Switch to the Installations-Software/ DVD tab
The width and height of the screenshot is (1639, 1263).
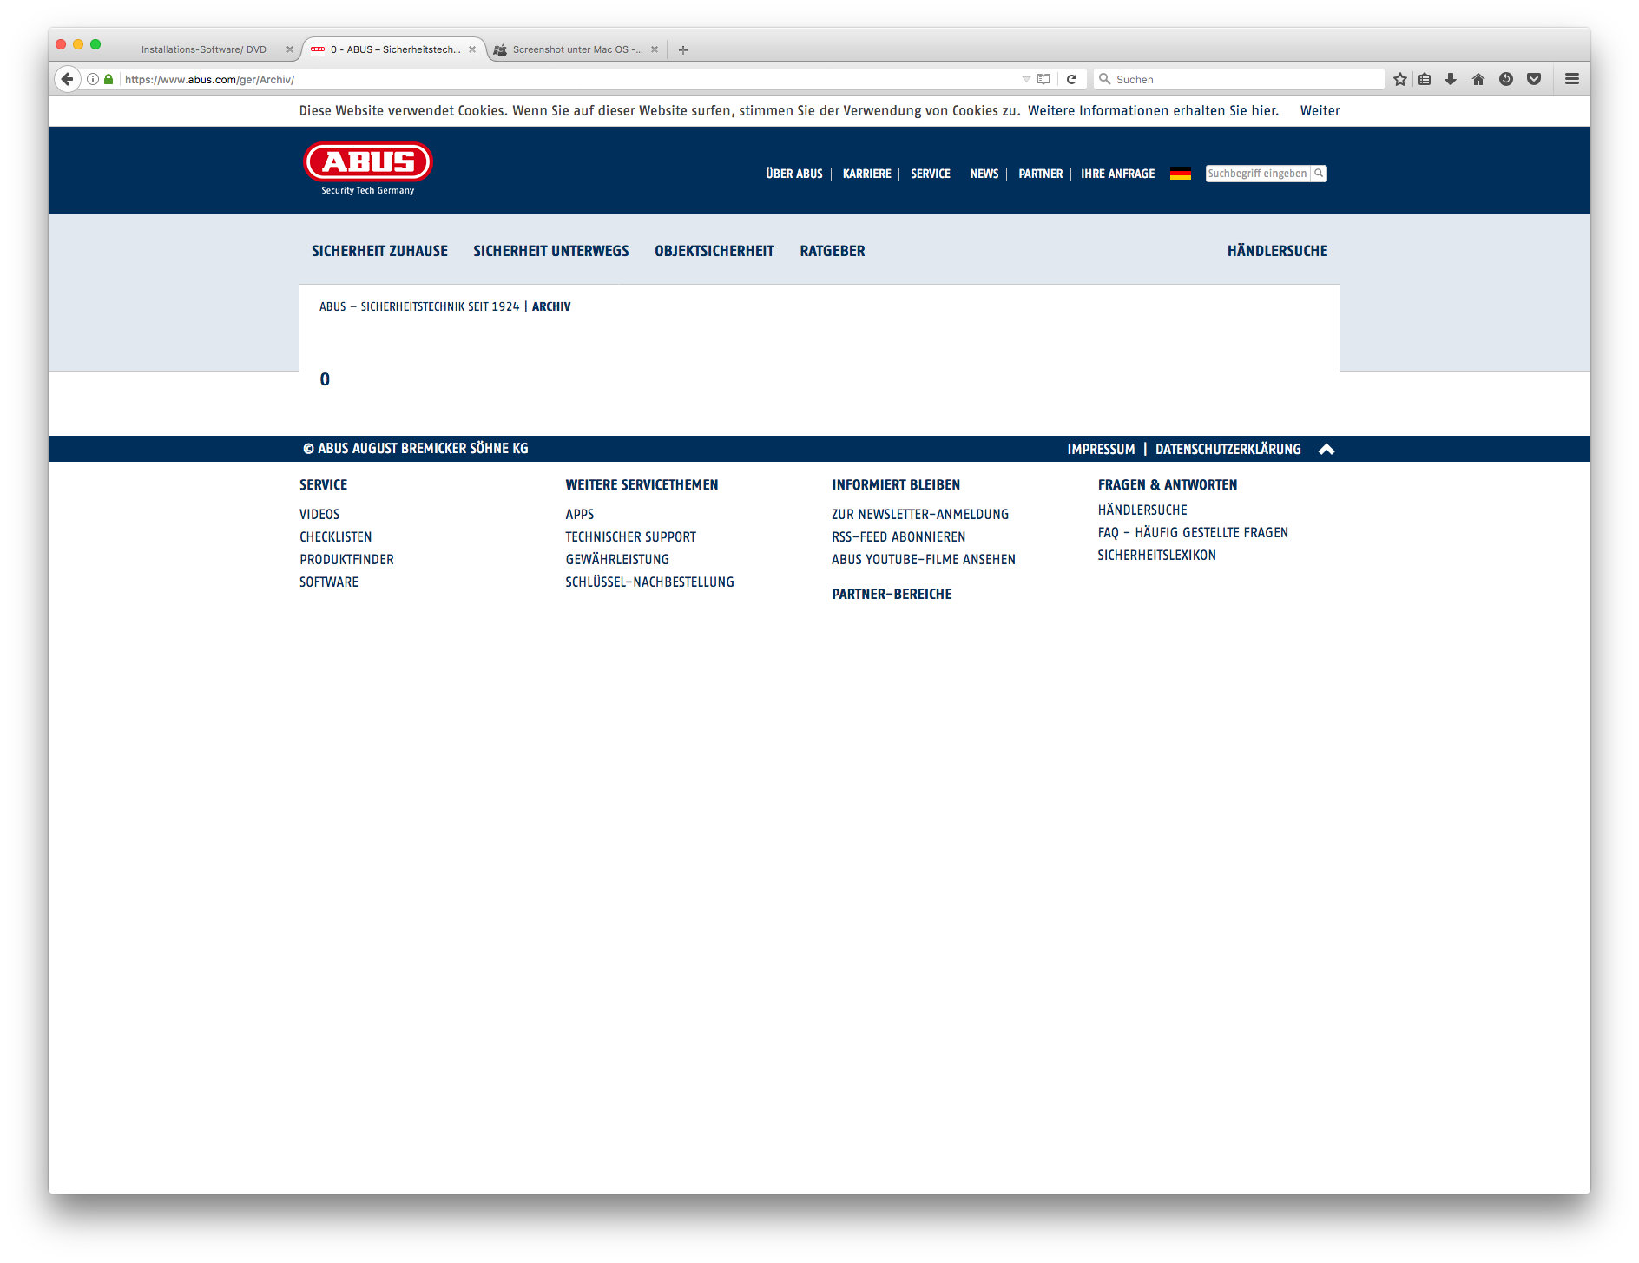[x=204, y=49]
